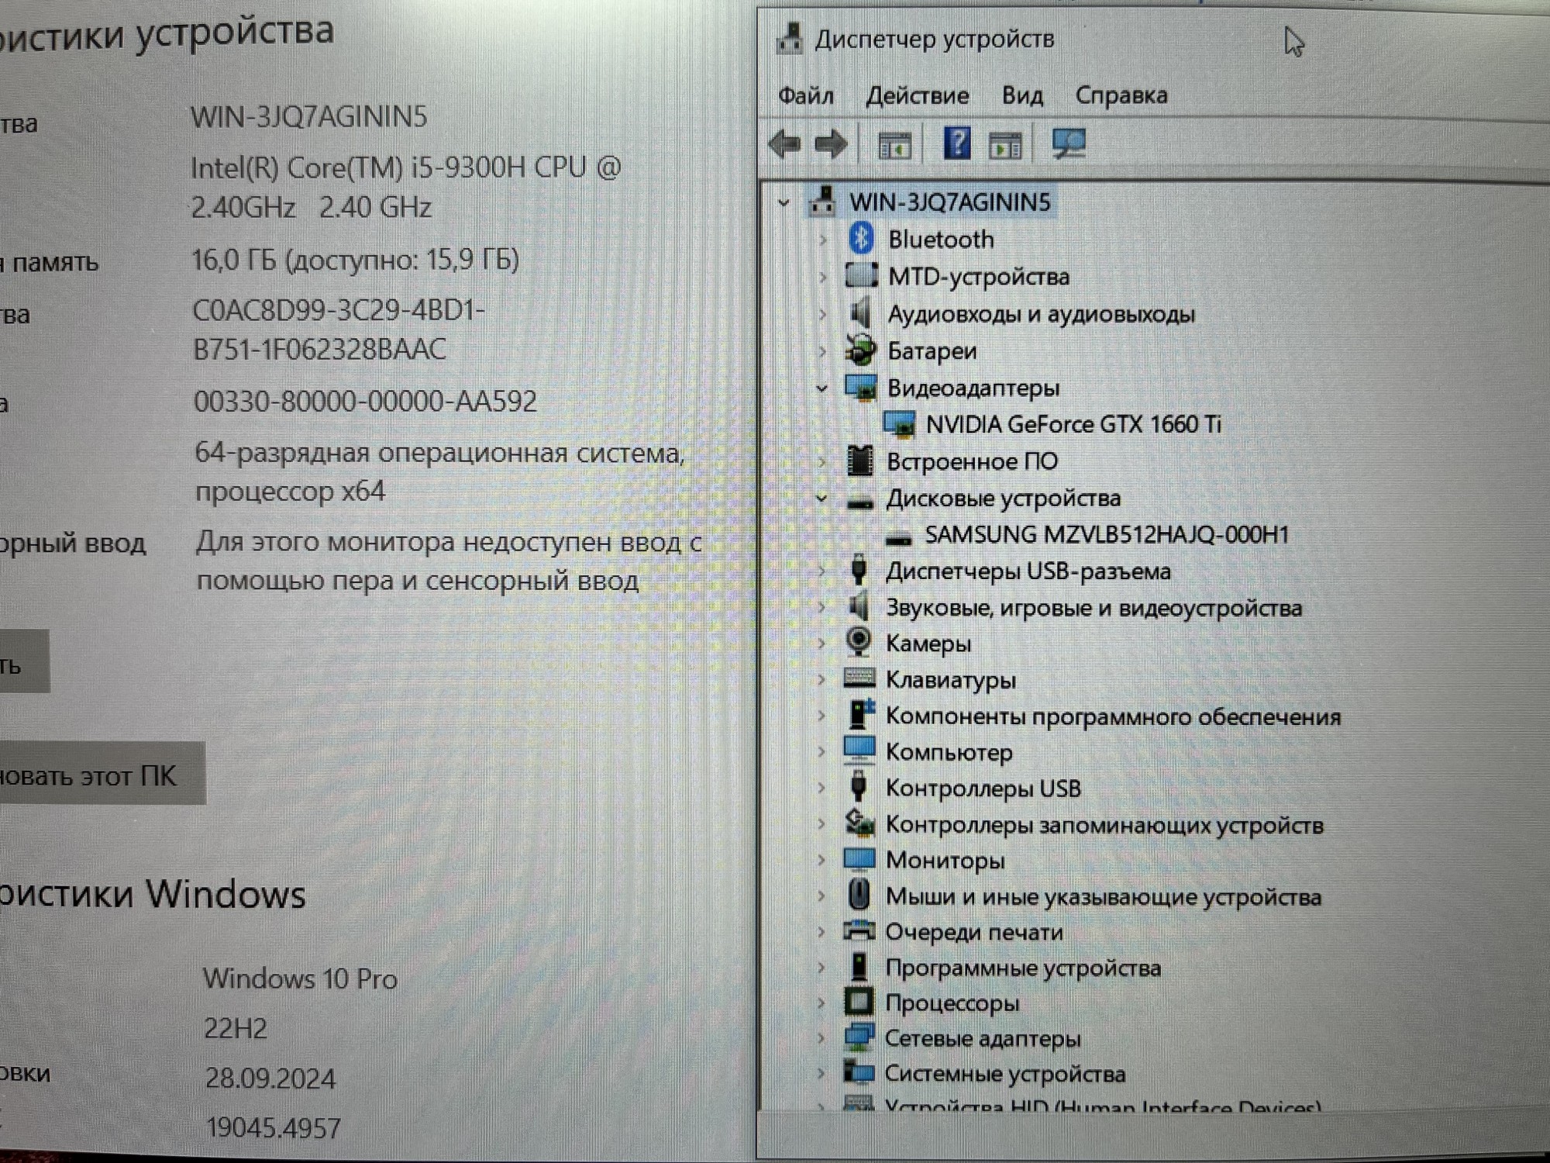The width and height of the screenshot is (1550, 1163).
Task: Click the Device Manager icon in the title bar
Action: point(792,37)
